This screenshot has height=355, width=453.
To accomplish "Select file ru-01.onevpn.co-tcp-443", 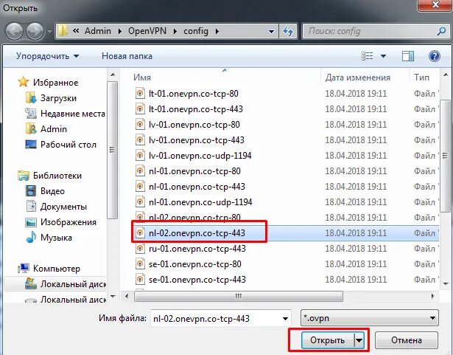I will [197, 249].
